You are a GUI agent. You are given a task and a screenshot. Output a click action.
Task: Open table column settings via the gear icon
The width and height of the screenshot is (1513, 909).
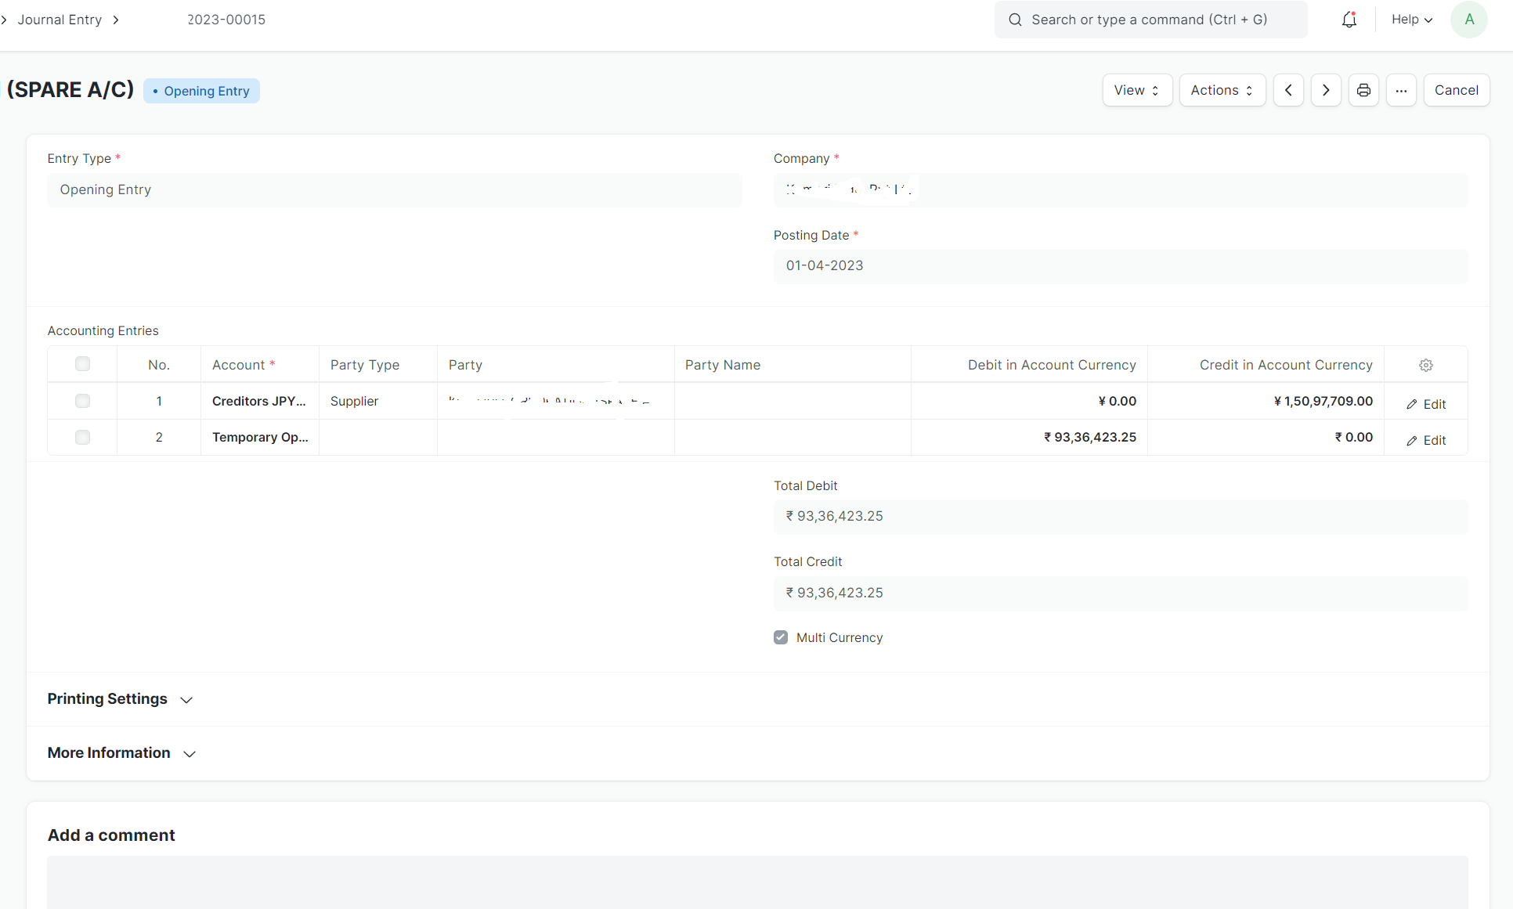click(1425, 365)
